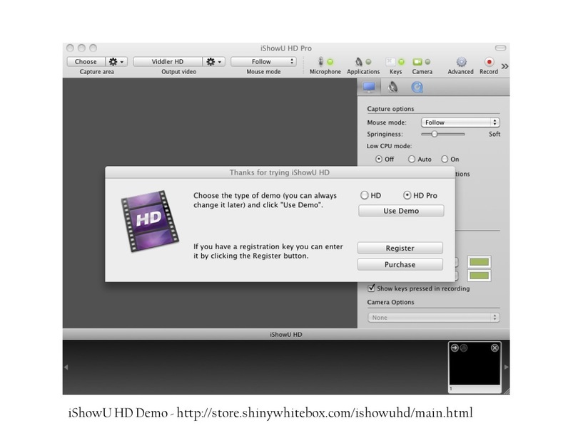
Task: Click the Keys toolbar icon
Action: point(395,62)
